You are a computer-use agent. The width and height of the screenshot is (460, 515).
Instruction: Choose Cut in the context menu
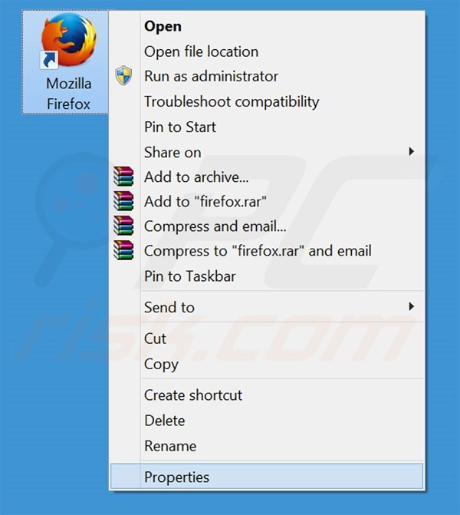(x=155, y=338)
